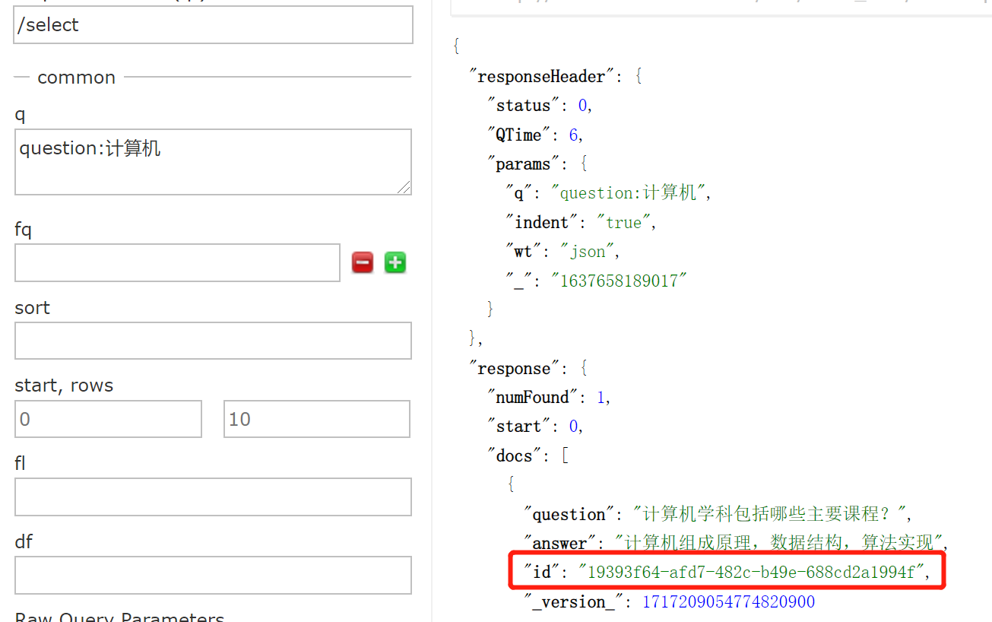992x622 pixels.
Task: Click the Raw Query Parameters label
Action: point(119,617)
